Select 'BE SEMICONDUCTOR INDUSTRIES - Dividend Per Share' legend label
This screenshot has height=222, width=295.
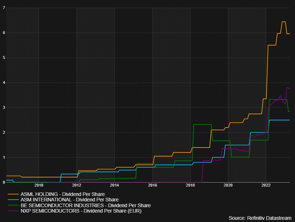pos(85,205)
